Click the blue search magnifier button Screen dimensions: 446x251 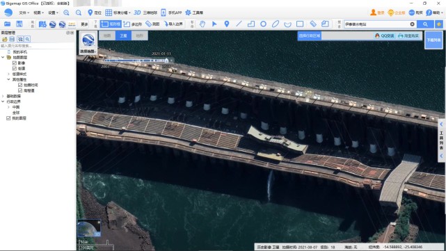[x=425, y=24]
